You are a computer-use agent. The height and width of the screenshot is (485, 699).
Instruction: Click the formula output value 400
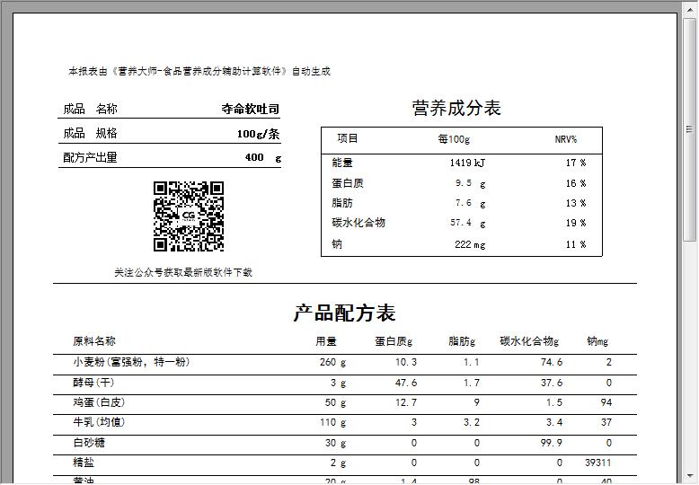tap(254, 157)
